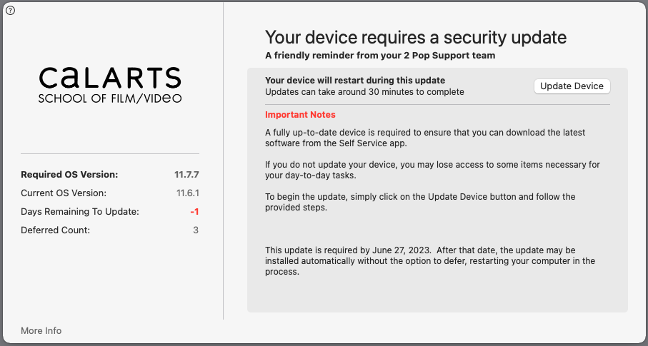Click the Self Service app paragraph
Viewport: 648px width, 346px height.
click(x=425, y=138)
